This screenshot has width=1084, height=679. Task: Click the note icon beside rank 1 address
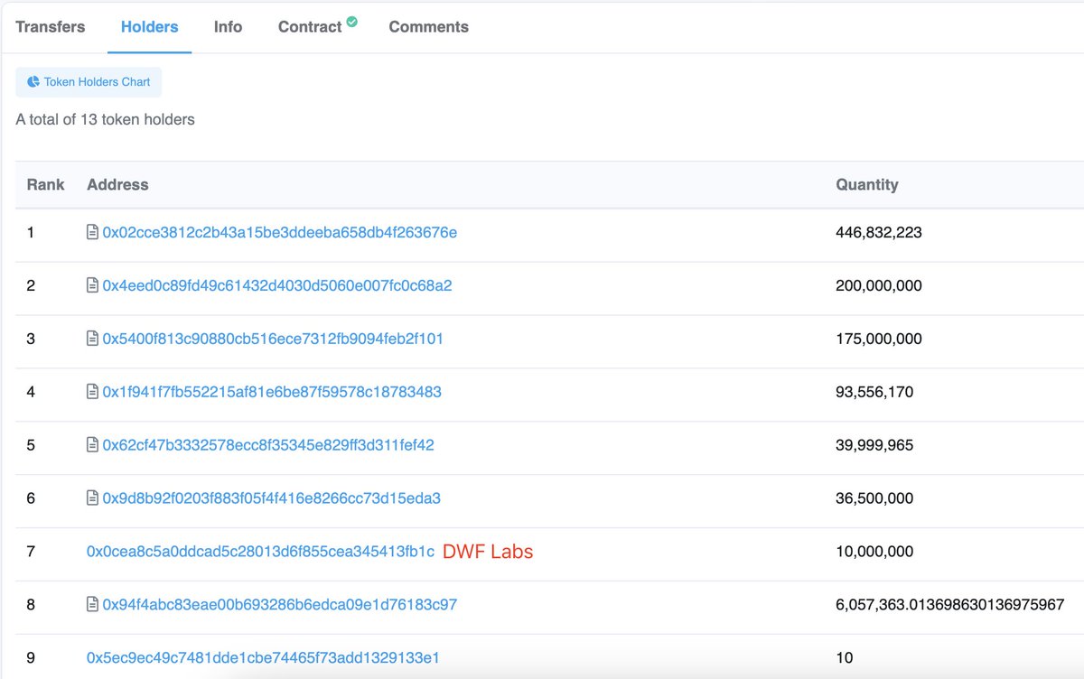(91, 231)
